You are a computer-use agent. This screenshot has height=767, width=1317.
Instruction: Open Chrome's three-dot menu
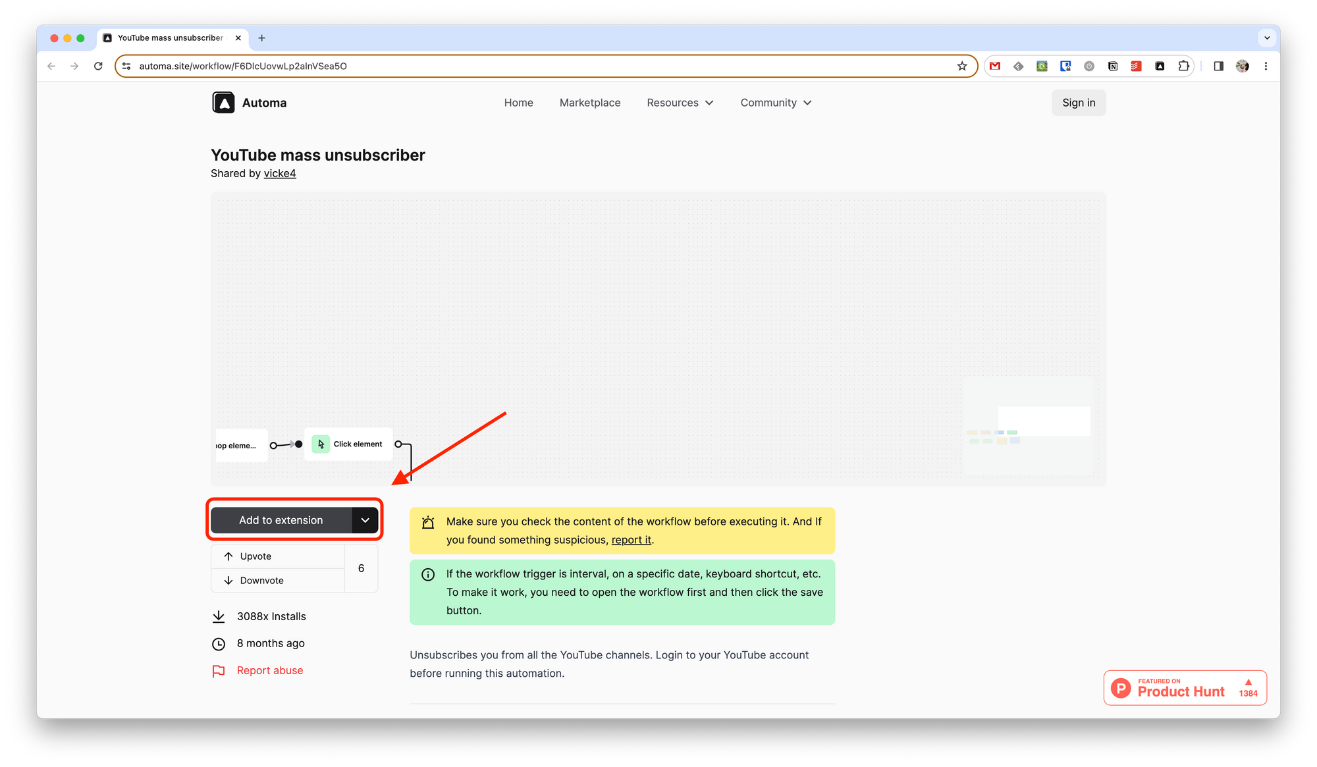(x=1266, y=66)
